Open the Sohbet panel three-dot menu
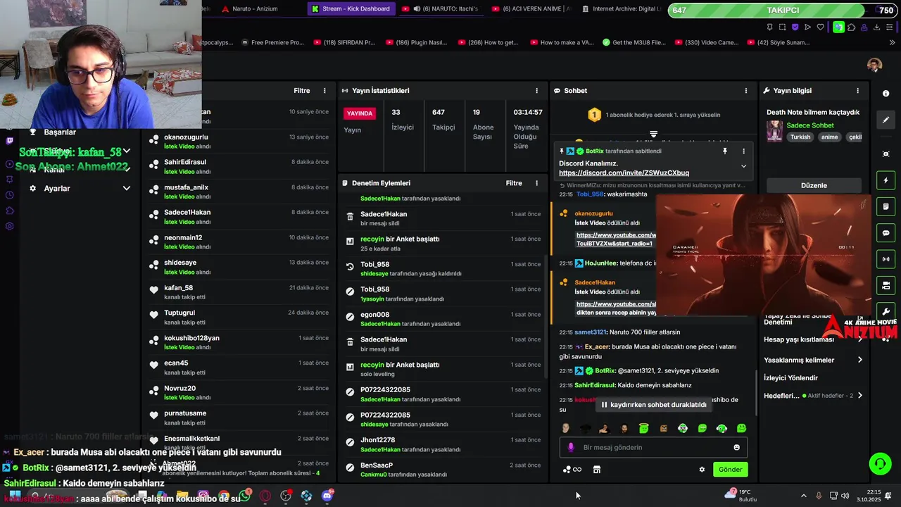Image resolution: width=901 pixels, height=507 pixels. coord(746,91)
